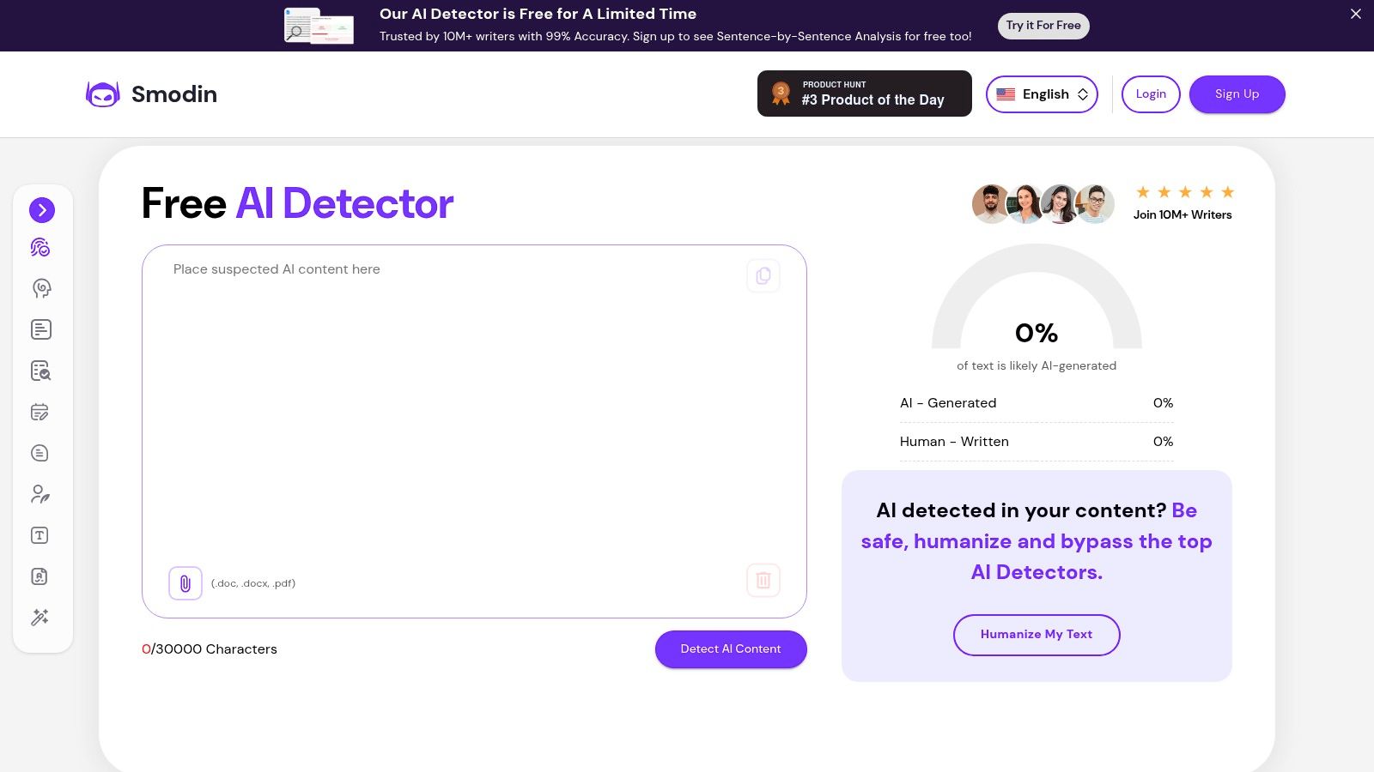Click the 'Try it For Free' button
Viewport: 1374px width, 772px height.
(1043, 26)
